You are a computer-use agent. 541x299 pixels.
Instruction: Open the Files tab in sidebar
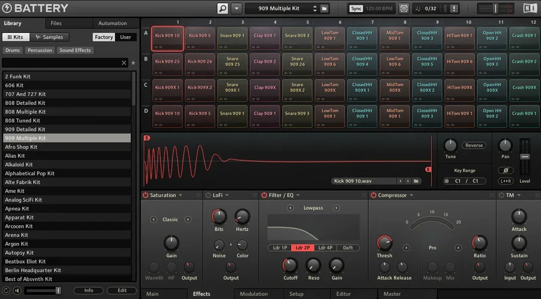[x=56, y=23]
